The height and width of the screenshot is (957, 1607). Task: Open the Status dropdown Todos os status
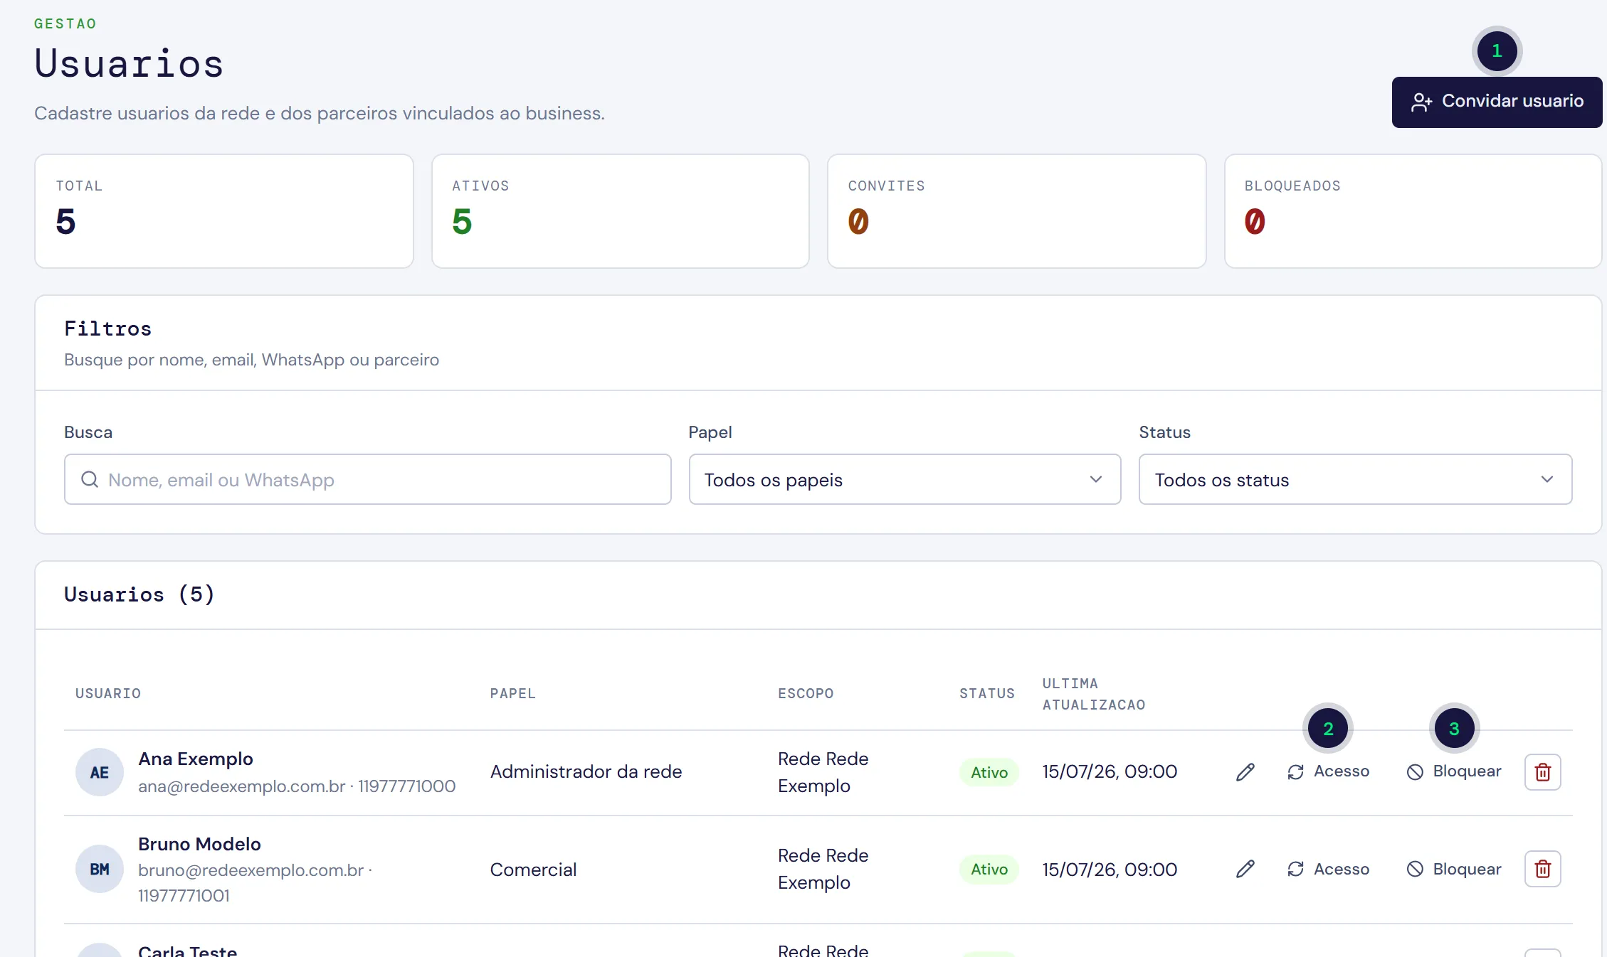click(1355, 480)
